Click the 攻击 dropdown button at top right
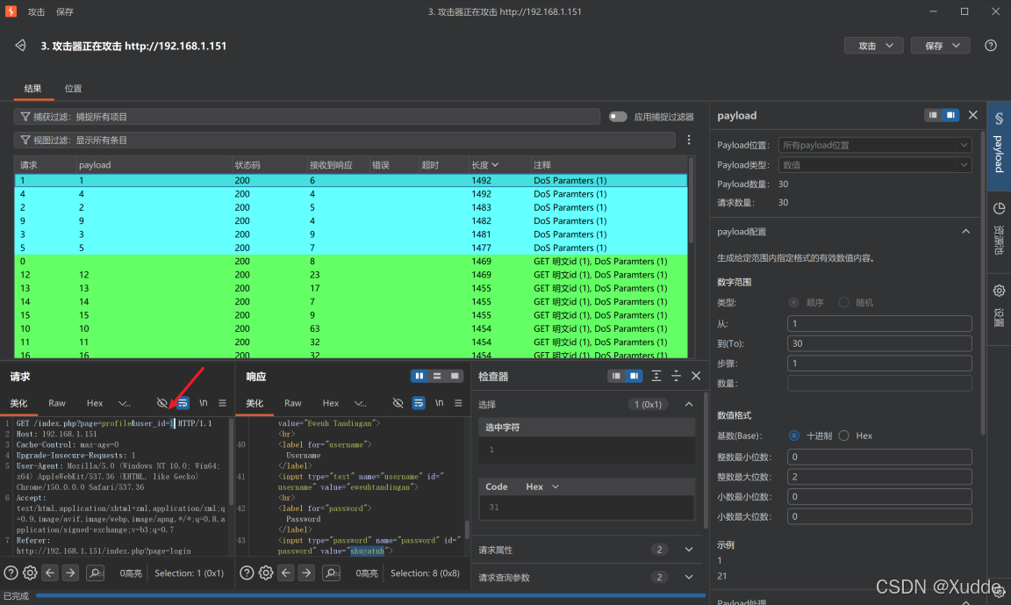 pos(874,46)
